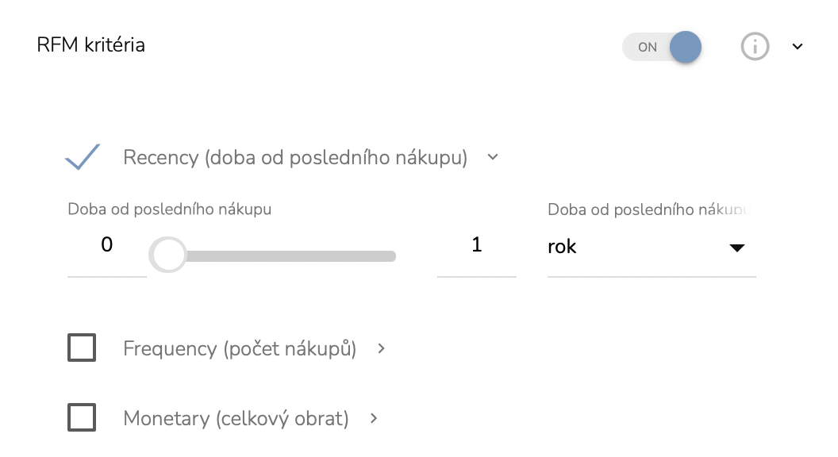838x457 pixels.
Task: Enable the Monetary checkbox
Action: coord(82,418)
